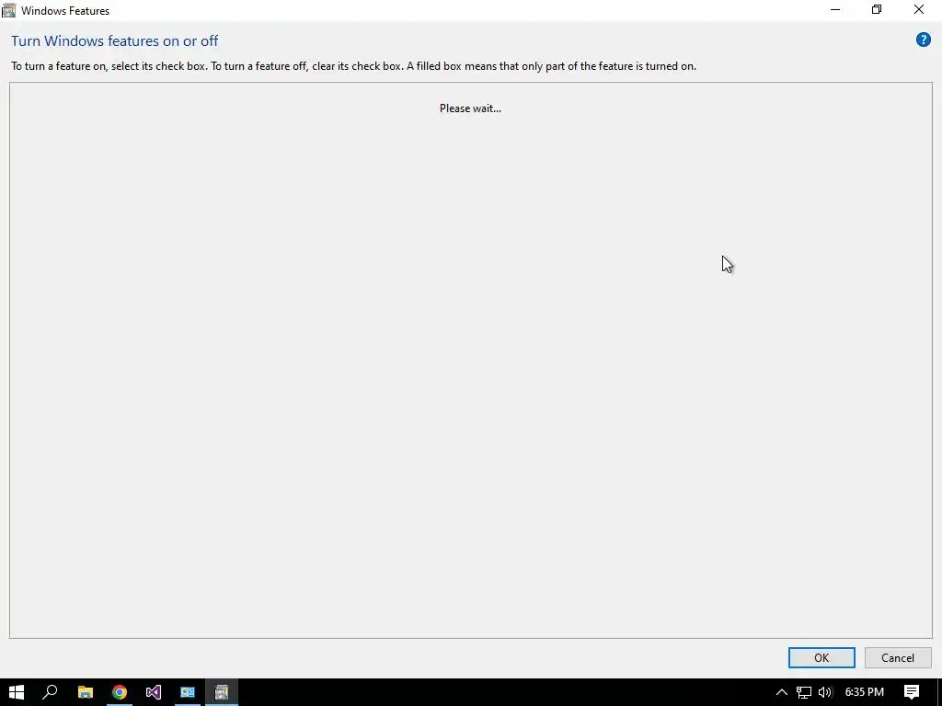
Task: Confirm with the OK button
Action: pos(821,657)
